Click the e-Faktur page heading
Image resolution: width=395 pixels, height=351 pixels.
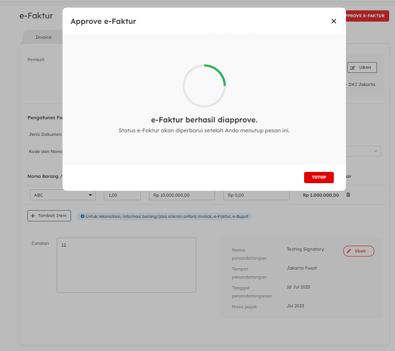point(36,16)
